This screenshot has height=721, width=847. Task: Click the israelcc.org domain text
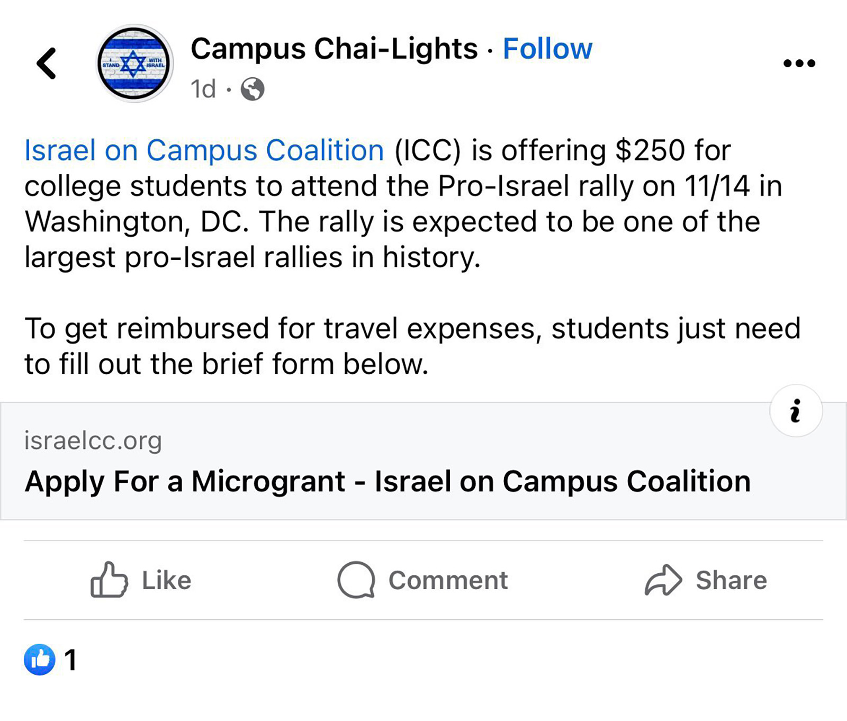point(93,440)
